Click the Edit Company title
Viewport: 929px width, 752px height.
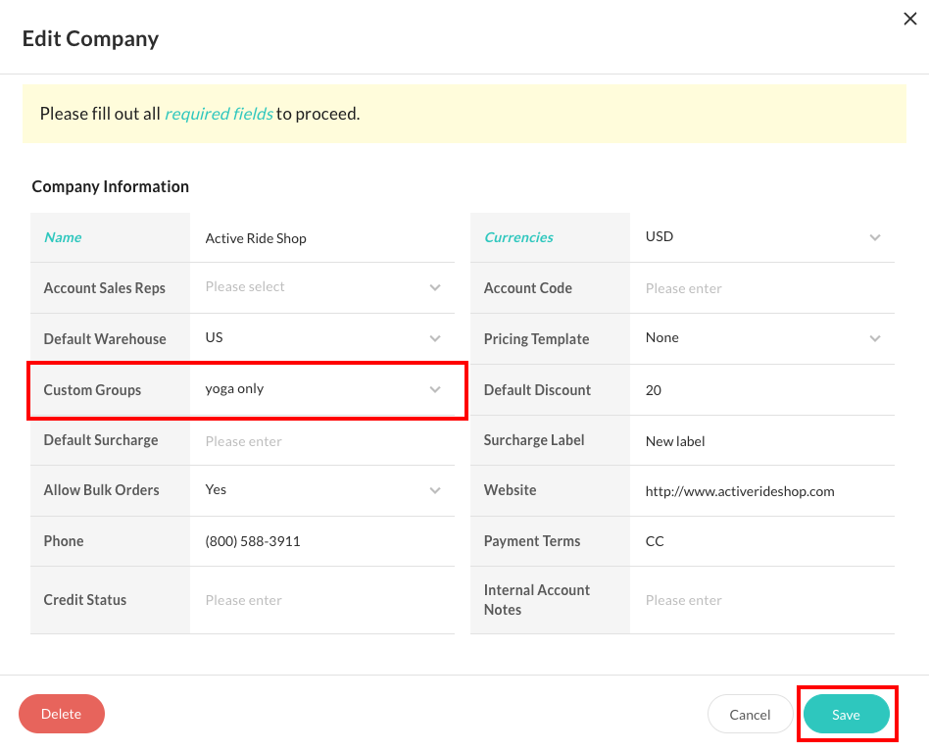tap(91, 38)
